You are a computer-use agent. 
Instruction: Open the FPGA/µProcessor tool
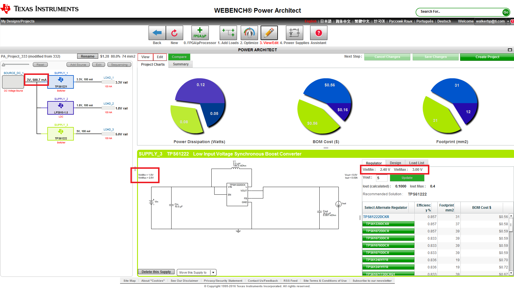click(x=200, y=33)
